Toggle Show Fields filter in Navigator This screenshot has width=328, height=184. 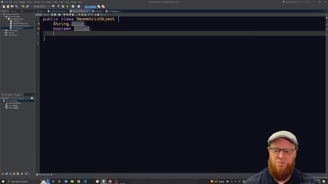click(x=7, y=174)
